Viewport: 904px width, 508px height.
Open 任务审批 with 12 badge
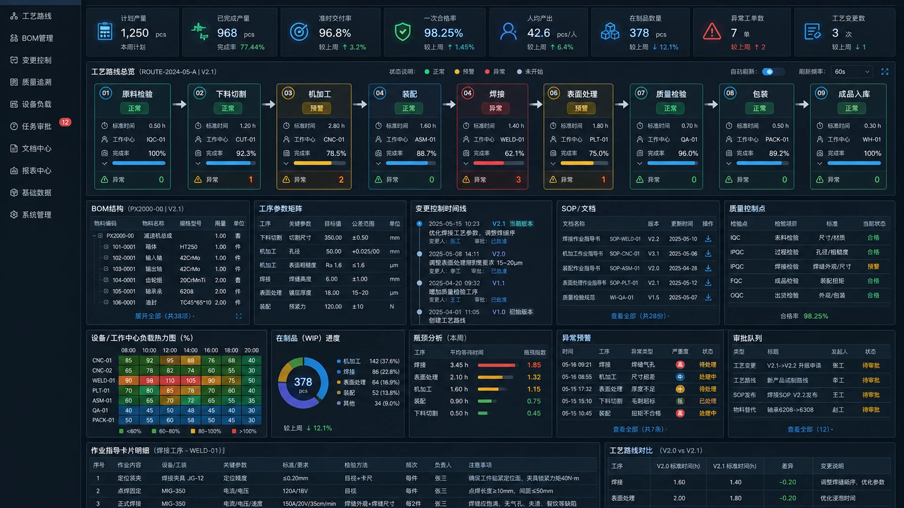(40, 126)
